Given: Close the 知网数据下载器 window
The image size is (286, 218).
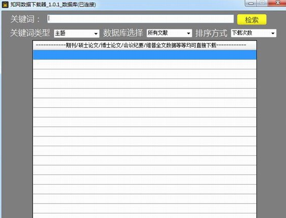Looking at the screenshot, I should (x=277, y=3).
